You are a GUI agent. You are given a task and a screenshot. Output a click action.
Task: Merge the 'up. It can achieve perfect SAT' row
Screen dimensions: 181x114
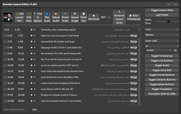(134, 65)
